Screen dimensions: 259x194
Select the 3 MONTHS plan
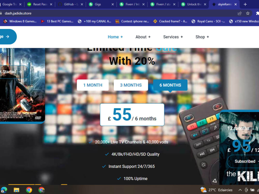131,85
